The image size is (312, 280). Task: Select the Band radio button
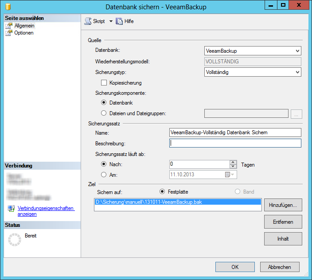pyautogui.click(x=238, y=191)
